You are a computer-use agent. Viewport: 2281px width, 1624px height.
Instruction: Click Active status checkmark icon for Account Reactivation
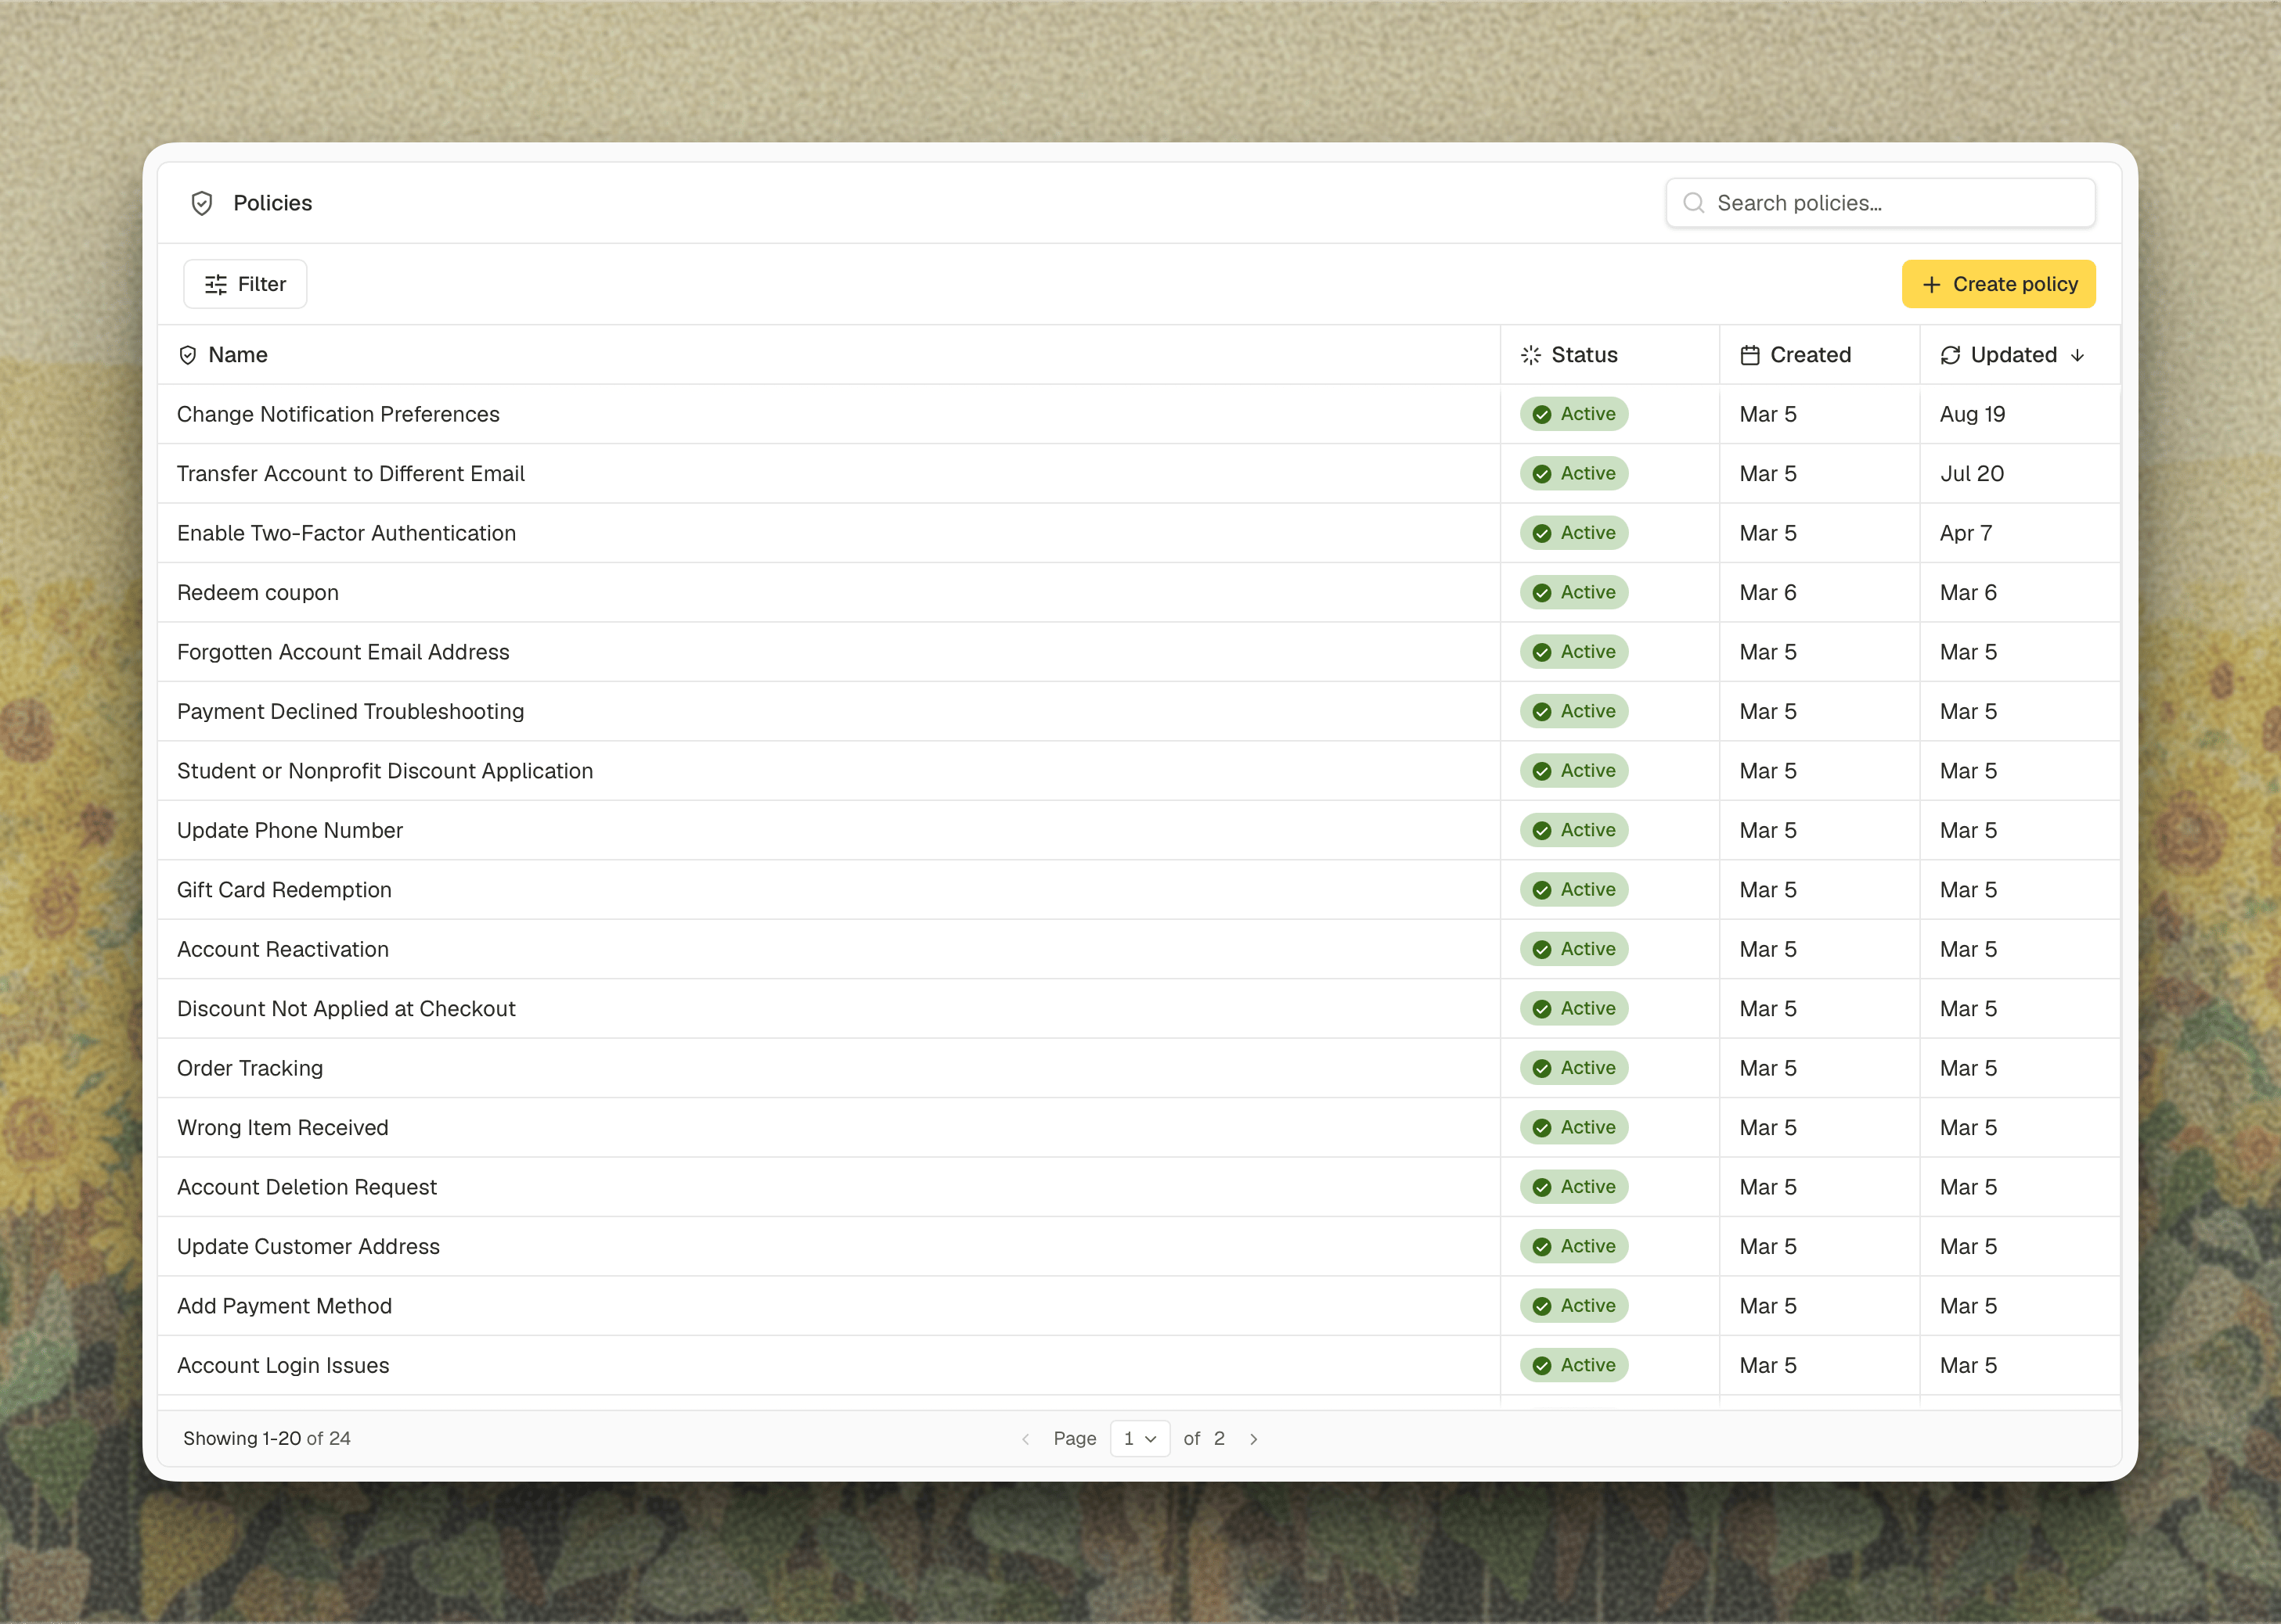[x=1542, y=949]
